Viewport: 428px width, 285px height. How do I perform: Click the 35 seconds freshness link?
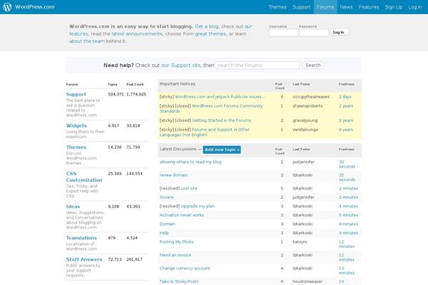pos(347,177)
